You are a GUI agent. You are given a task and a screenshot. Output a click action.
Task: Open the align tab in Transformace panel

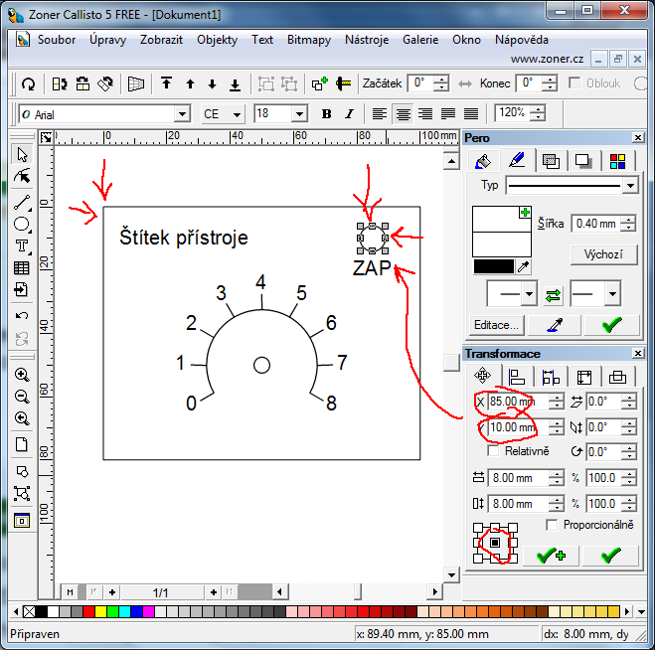[x=517, y=378]
